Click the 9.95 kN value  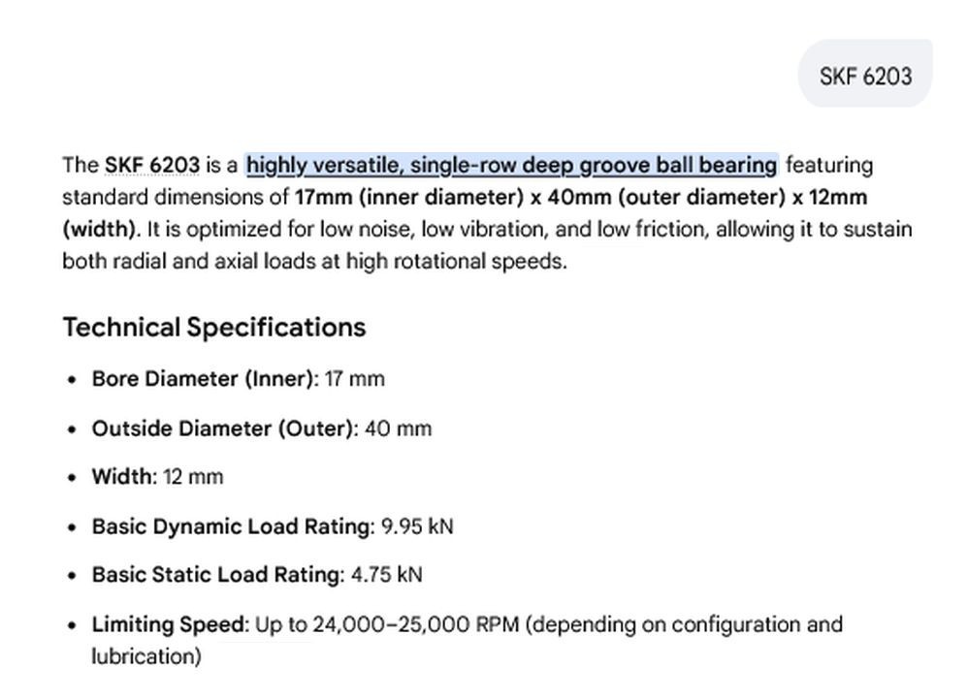coord(417,526)
